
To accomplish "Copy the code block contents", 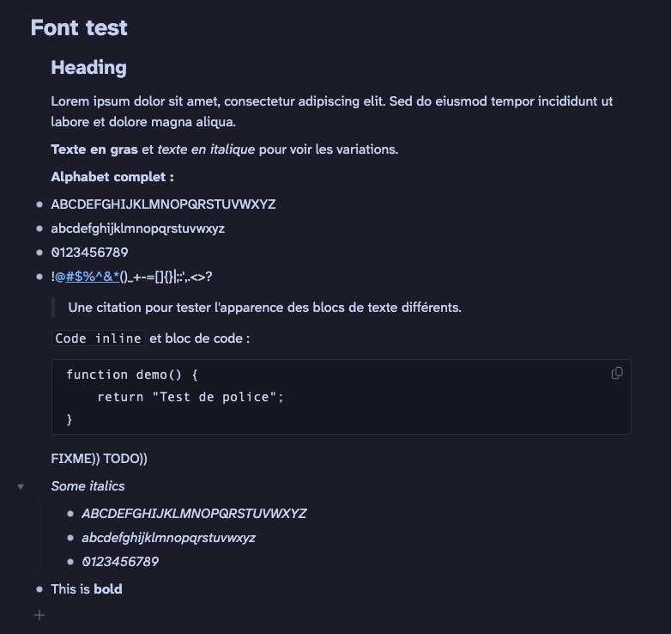I will (616, 373).
